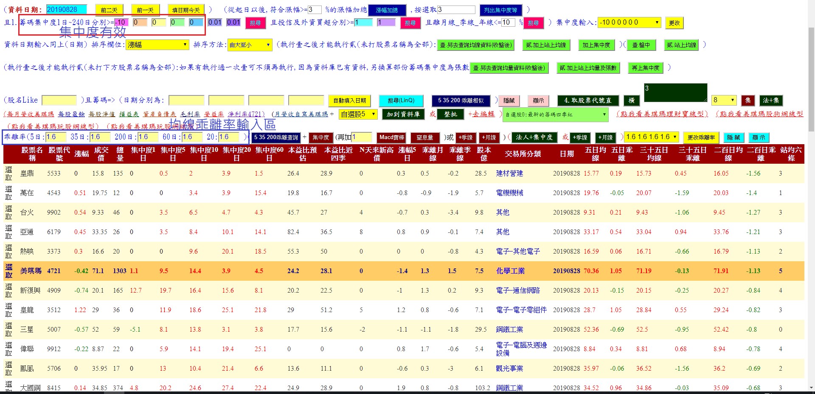Click 選取 for the 美琪瑪 row

(x=9, y=271)
